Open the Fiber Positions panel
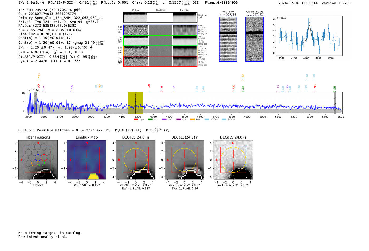This screenshot has width=369, height=251. click(x=38, y=160)
